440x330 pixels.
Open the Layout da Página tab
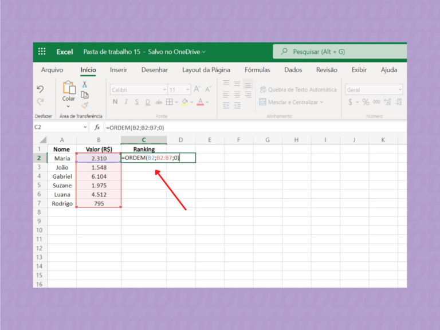click(x=206, y=70)
